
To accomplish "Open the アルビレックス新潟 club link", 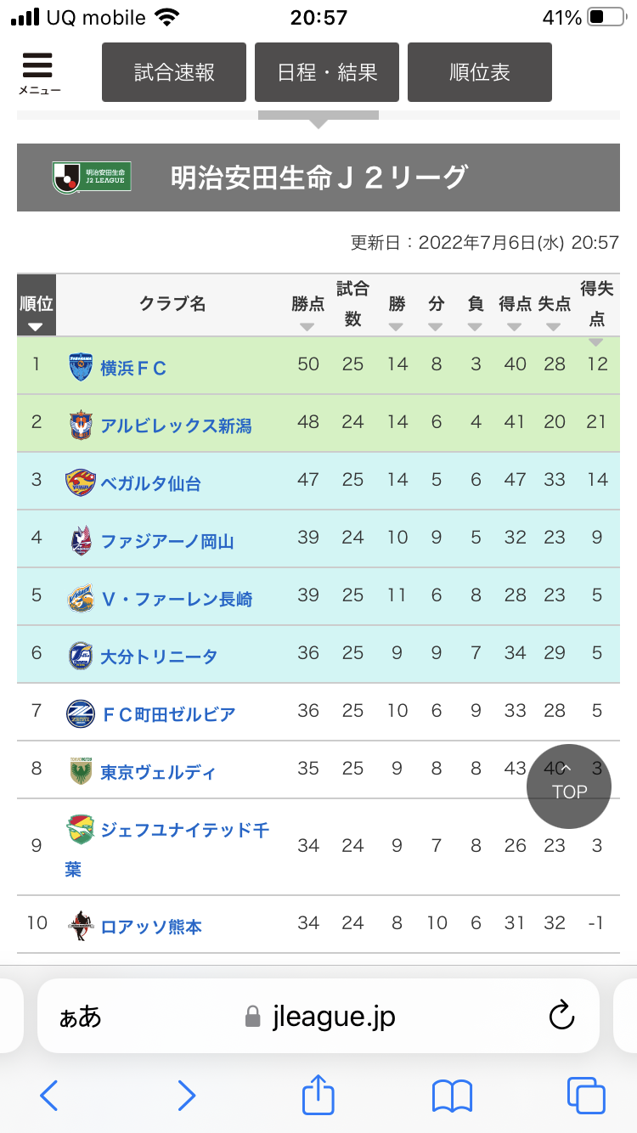I will click(x=176, y=426).
